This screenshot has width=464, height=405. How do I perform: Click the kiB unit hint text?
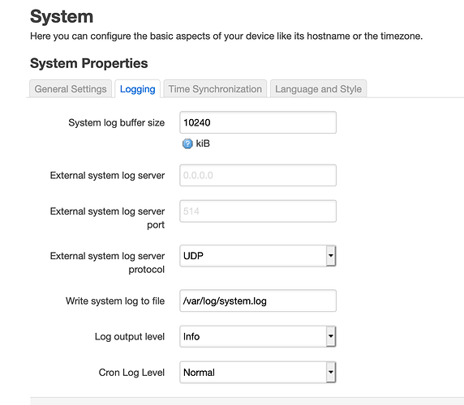coord(203,143)
